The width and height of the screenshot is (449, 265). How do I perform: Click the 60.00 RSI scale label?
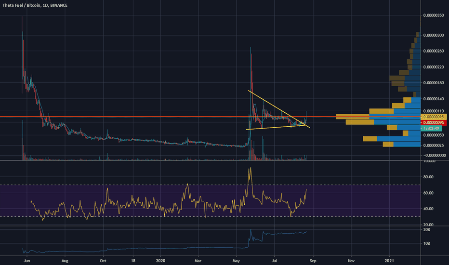point(428,193)
